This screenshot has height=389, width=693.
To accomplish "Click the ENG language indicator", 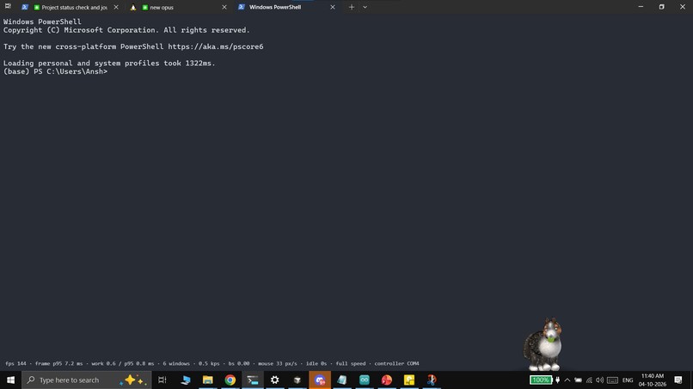I will pyautogui.click(x=628, y=380).
